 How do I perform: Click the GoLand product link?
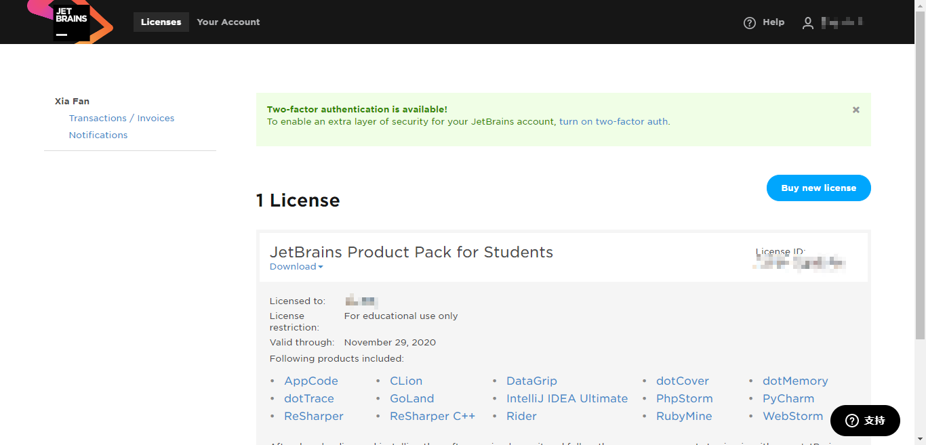pos(411,399)
